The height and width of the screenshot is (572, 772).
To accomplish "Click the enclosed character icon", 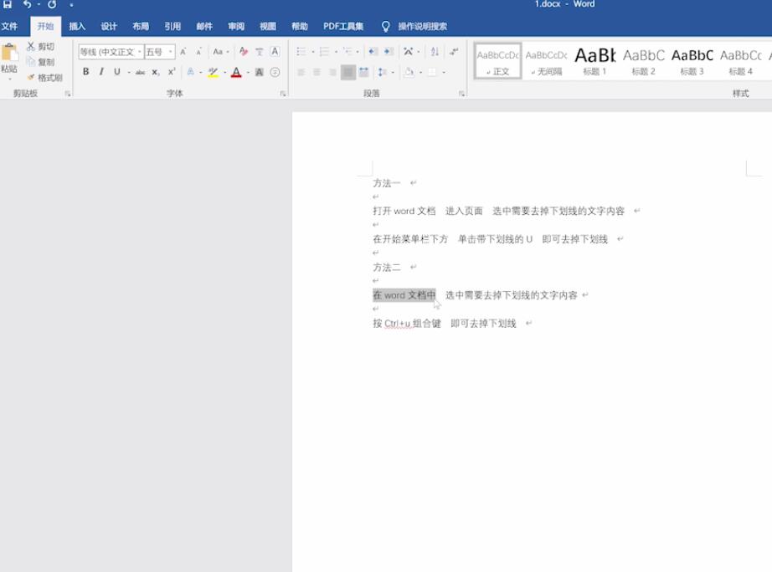I will click(275, 72).
